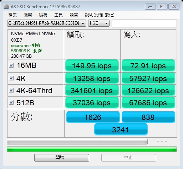183x169 pixels.
Task: Open the 檔案 menu
Action: pos(12,15)
